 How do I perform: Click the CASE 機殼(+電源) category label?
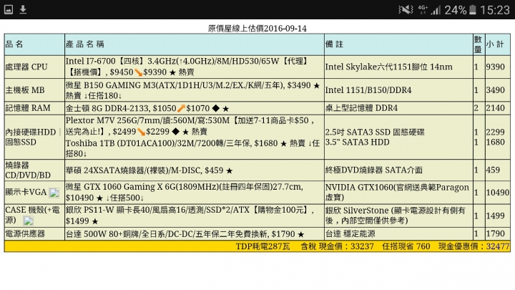(32, 215)
